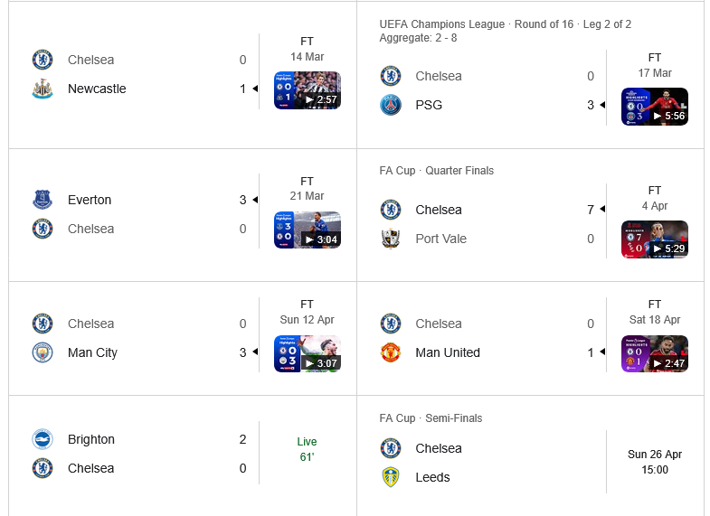Click the Leeds club crest

point(390,477)
